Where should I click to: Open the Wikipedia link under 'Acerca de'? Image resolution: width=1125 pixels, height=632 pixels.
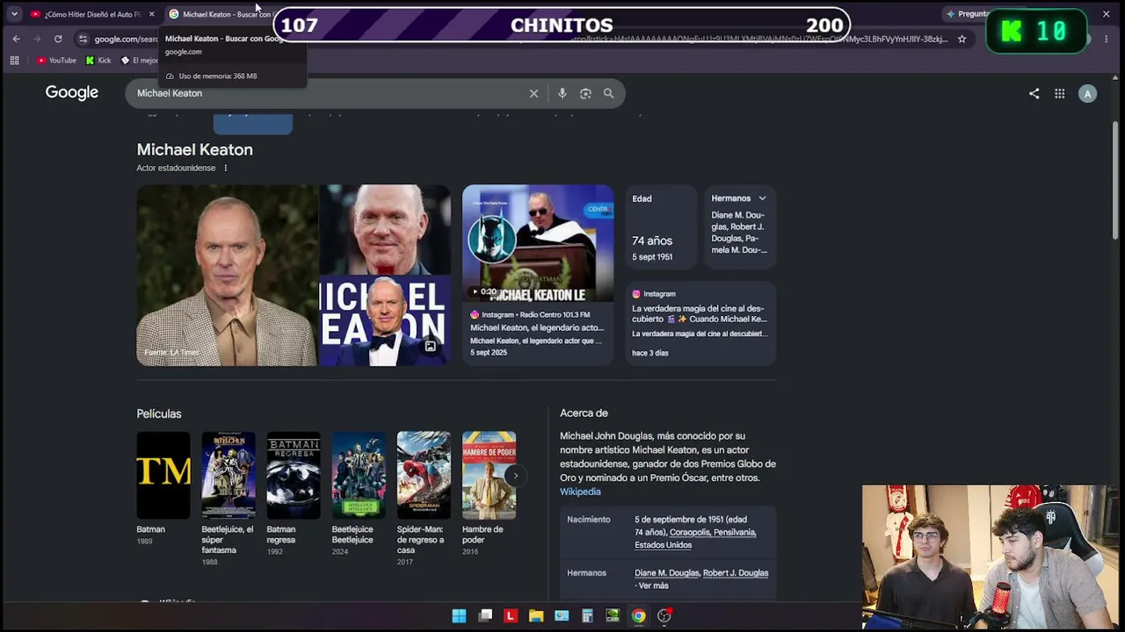click(x=580, y=492)
